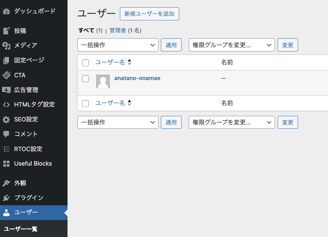Click the SEO設定 gear icon
Viewport: 328px width, 237px height.
(x=6, y=120)
